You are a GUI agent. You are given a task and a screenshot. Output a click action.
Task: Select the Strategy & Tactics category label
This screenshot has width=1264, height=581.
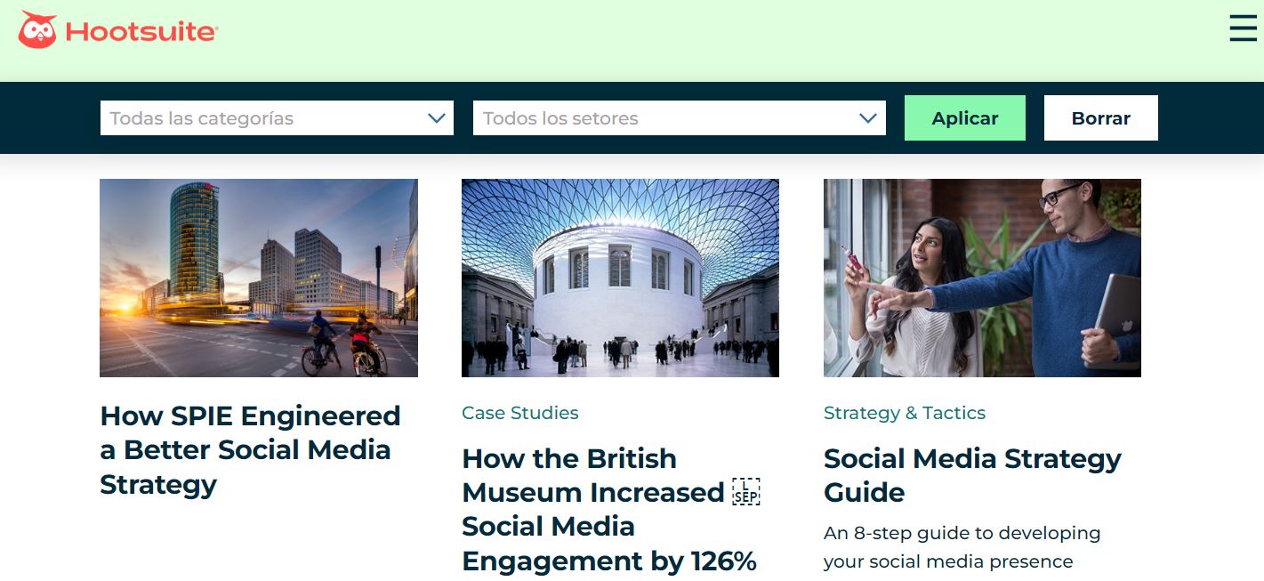pyautogui.click(x=904, y=413)
